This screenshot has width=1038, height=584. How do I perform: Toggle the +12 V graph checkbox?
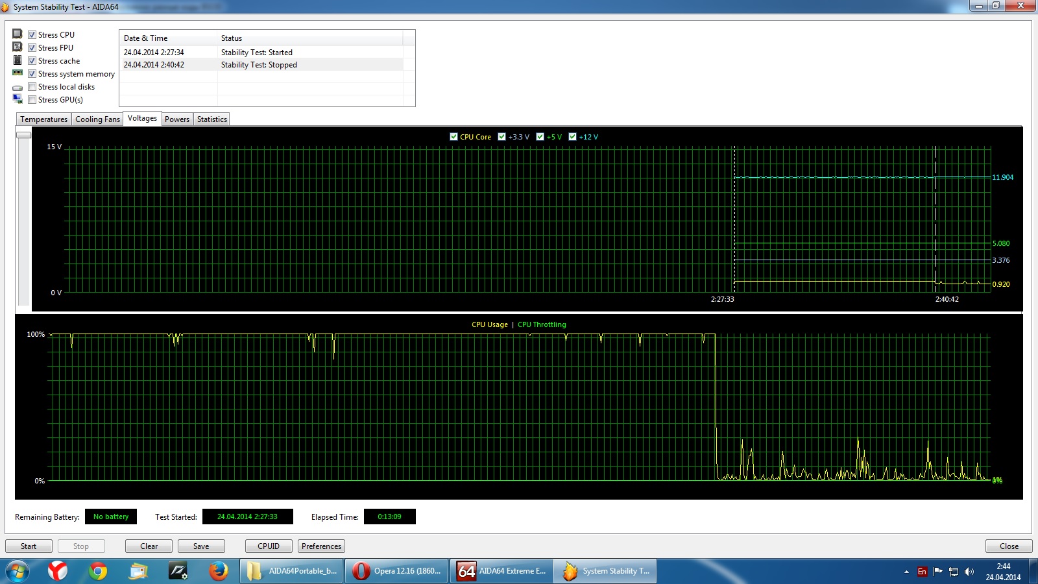coord(572,136)
